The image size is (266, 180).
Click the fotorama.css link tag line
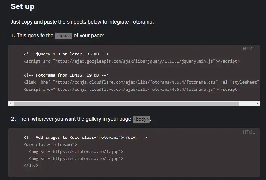[142, 82]
